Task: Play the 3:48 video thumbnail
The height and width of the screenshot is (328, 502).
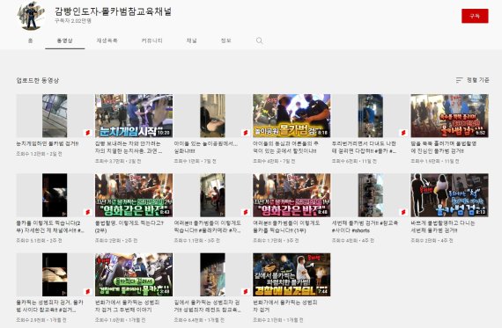Action: (x=134, y=275)
